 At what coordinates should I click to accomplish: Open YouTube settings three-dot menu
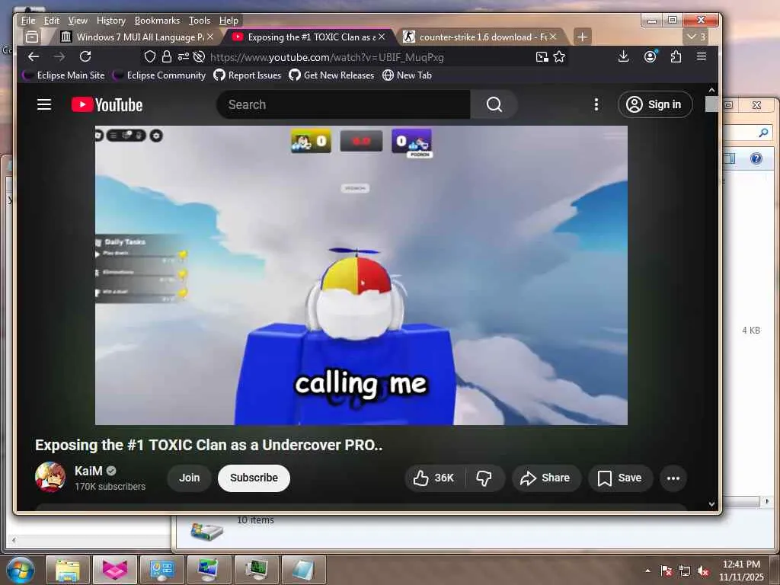[596, 104]
